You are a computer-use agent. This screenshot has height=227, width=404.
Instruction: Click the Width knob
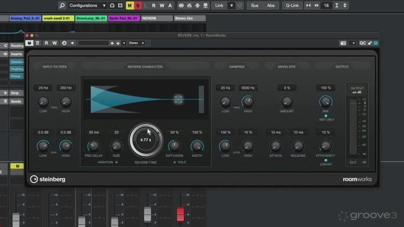pos(197,146)
